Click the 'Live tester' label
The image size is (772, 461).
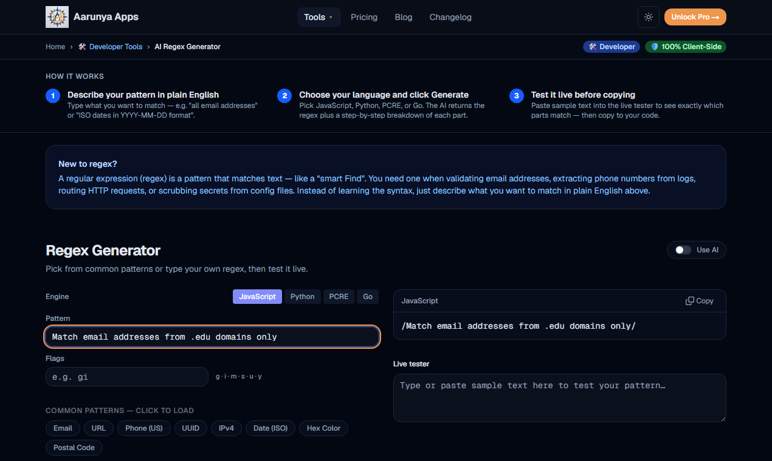[x=412, y=364]
